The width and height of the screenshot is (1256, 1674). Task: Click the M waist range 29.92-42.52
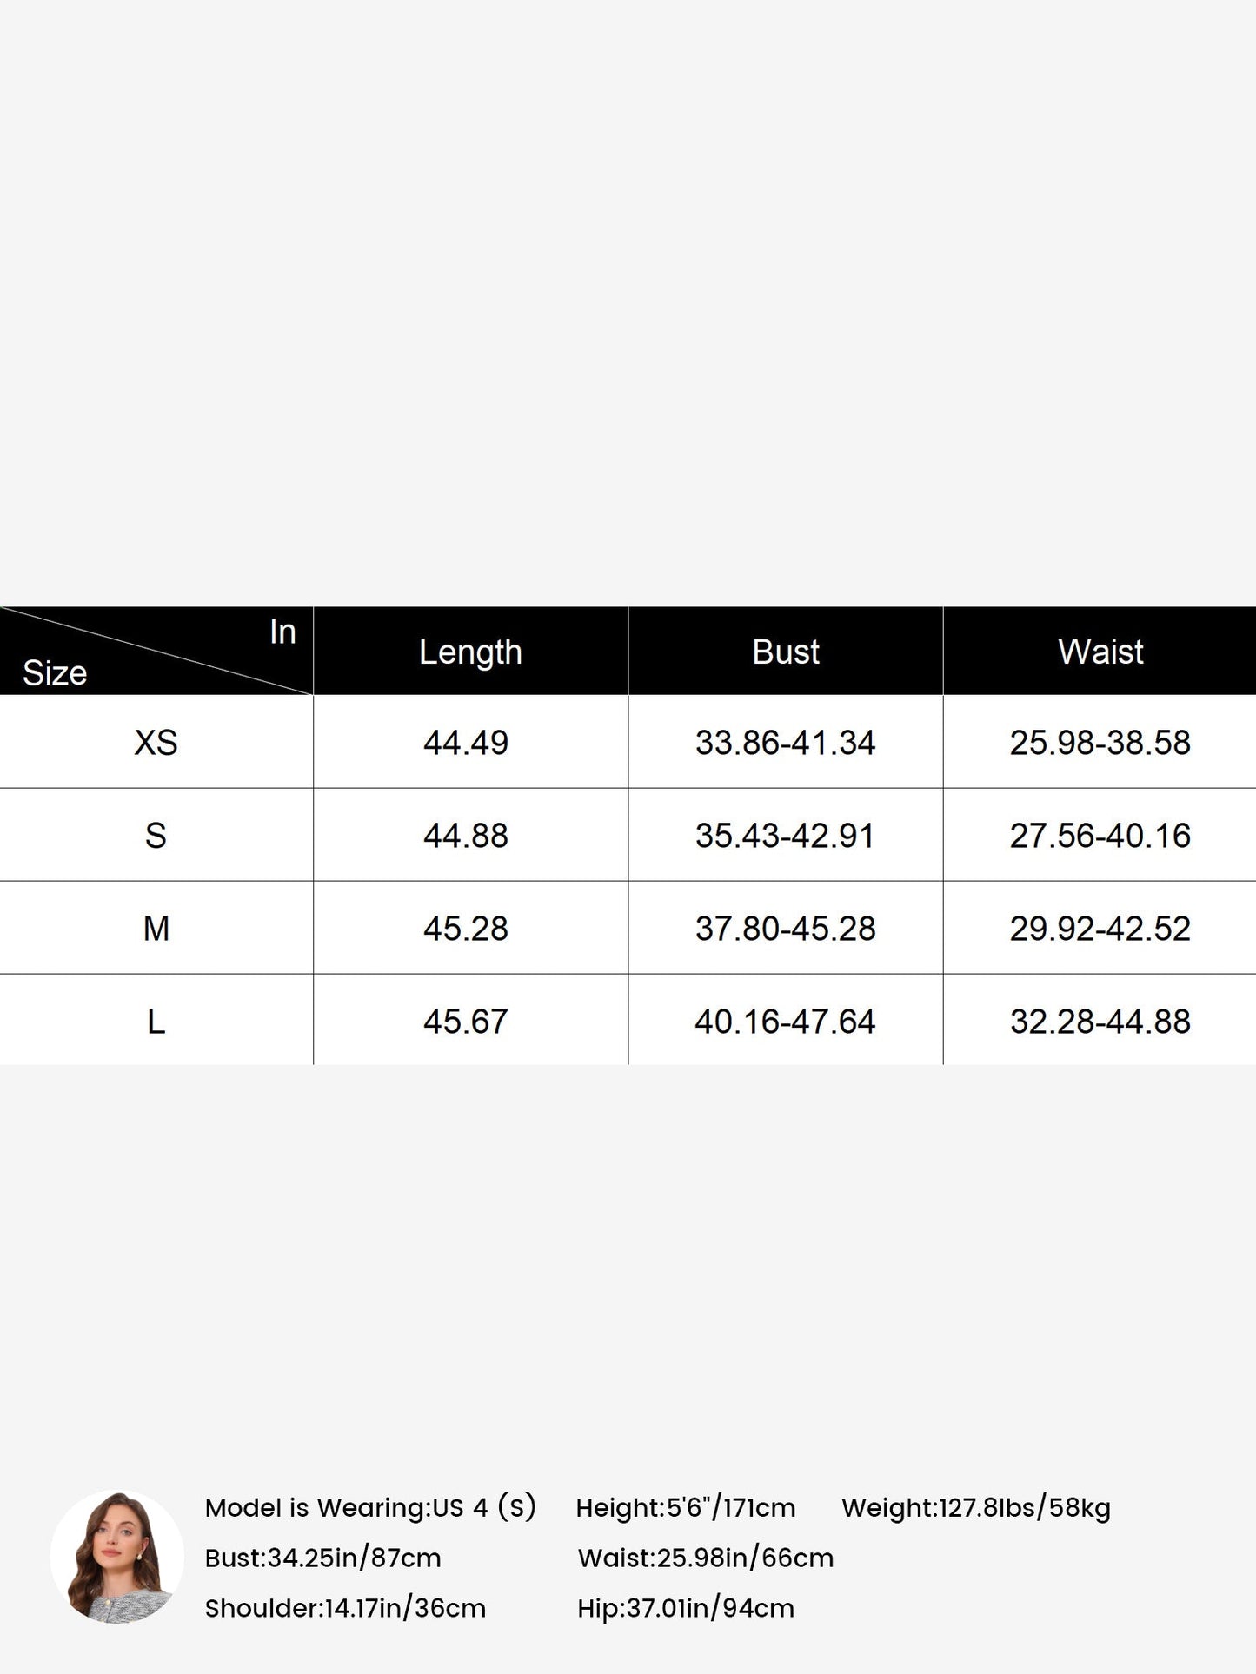(1100, 929)
